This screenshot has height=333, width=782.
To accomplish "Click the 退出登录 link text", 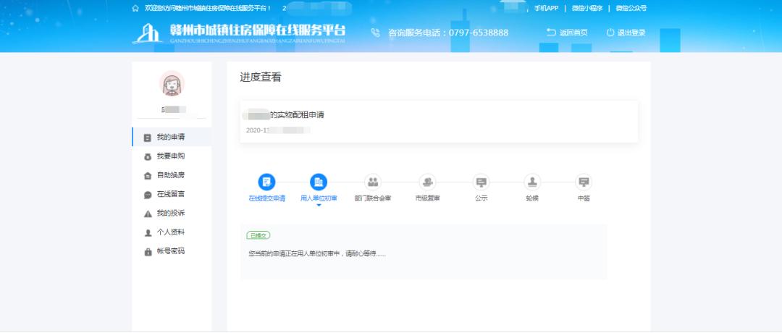I will click(631, 33).
